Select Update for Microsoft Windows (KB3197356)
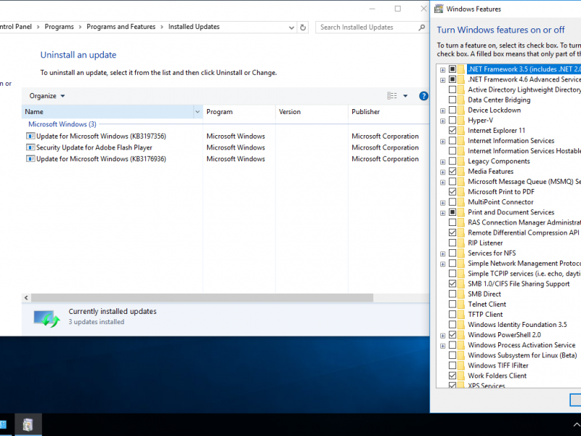Viewport: 581px width, 436px height. 101,136
